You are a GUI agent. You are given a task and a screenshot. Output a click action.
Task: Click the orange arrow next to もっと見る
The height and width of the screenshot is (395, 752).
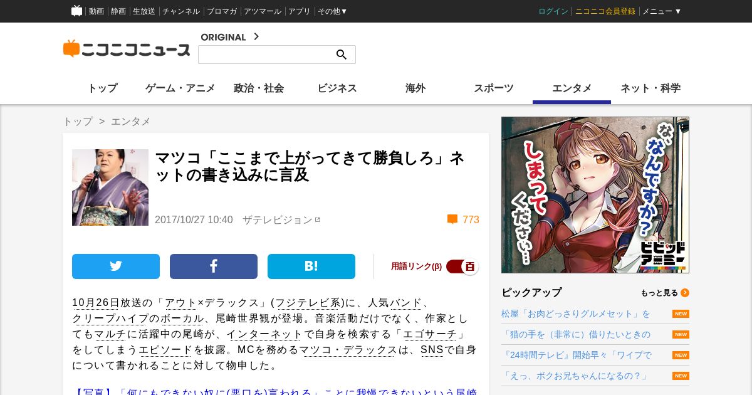[685, 293]
